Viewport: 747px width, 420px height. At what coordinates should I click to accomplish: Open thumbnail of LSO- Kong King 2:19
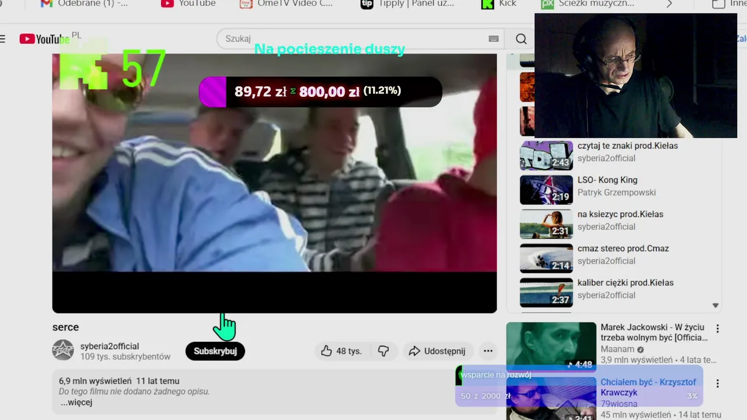tap(546, 190)
